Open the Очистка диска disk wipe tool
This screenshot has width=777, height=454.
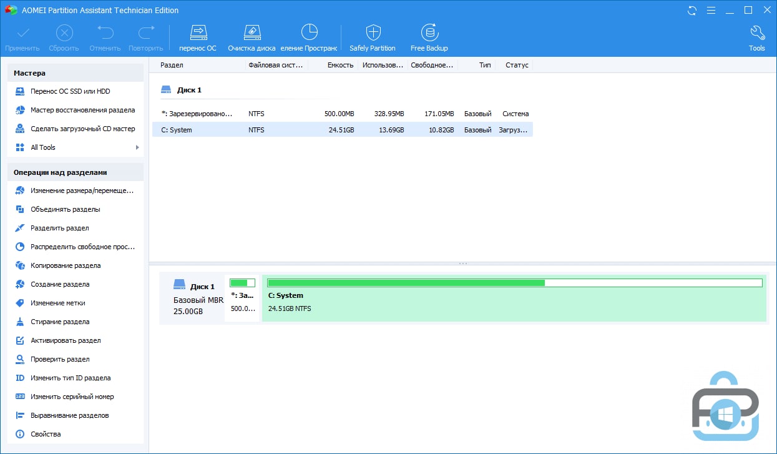pos(252,37)
